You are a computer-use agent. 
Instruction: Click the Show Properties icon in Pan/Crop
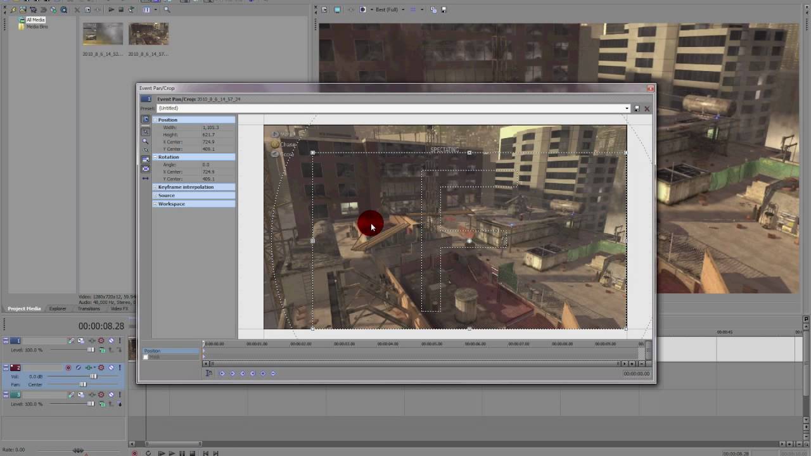145,119
